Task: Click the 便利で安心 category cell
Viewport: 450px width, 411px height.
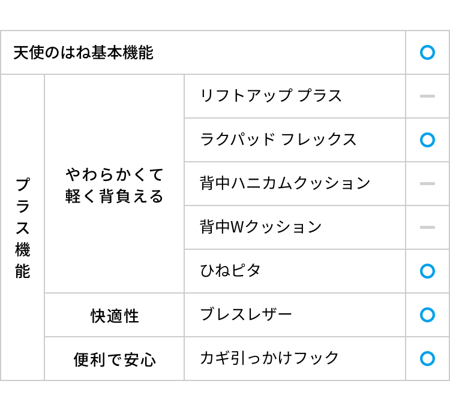Action: (x=115, y=359)
